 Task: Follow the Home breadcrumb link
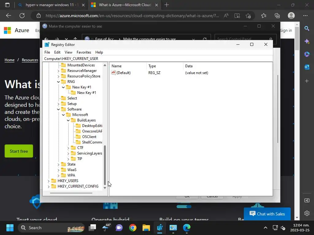click(10, 60)
